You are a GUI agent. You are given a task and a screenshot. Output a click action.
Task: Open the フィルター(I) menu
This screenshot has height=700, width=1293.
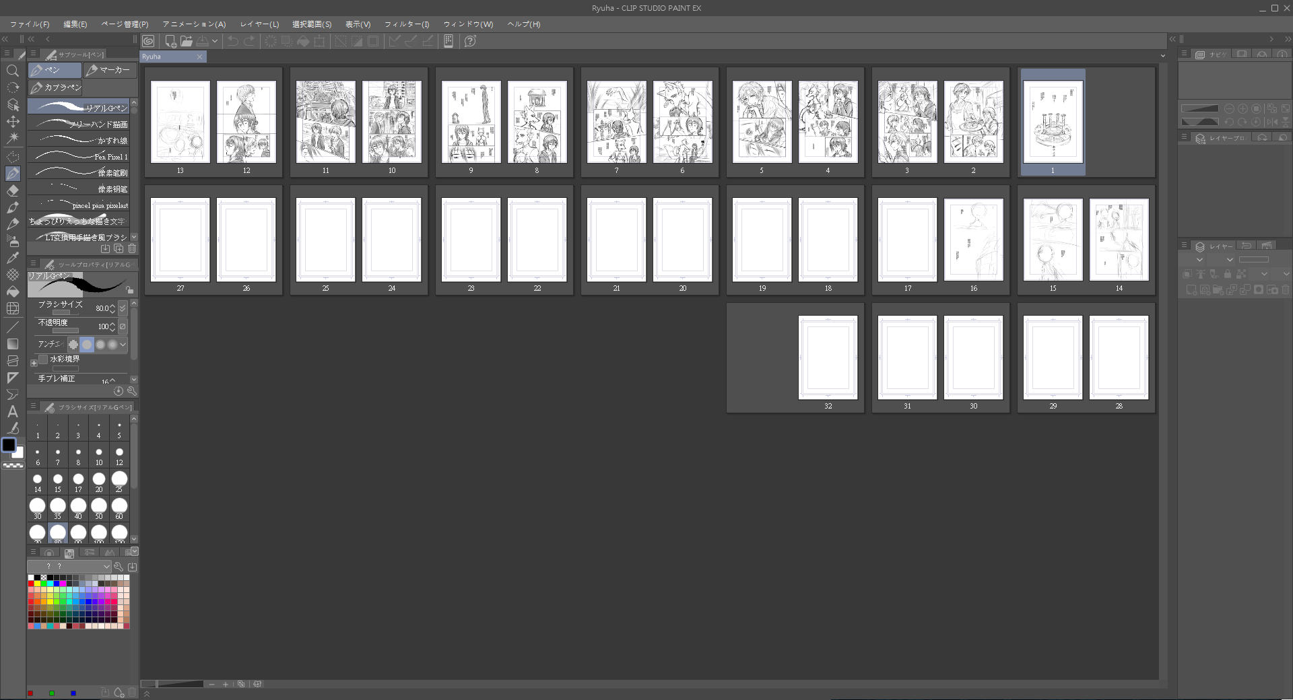tap(407, 24)
